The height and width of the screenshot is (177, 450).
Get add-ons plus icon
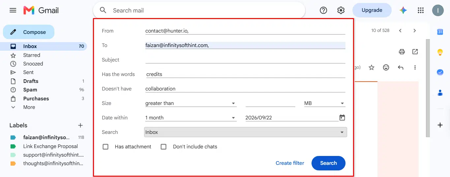tap(440, 125)
